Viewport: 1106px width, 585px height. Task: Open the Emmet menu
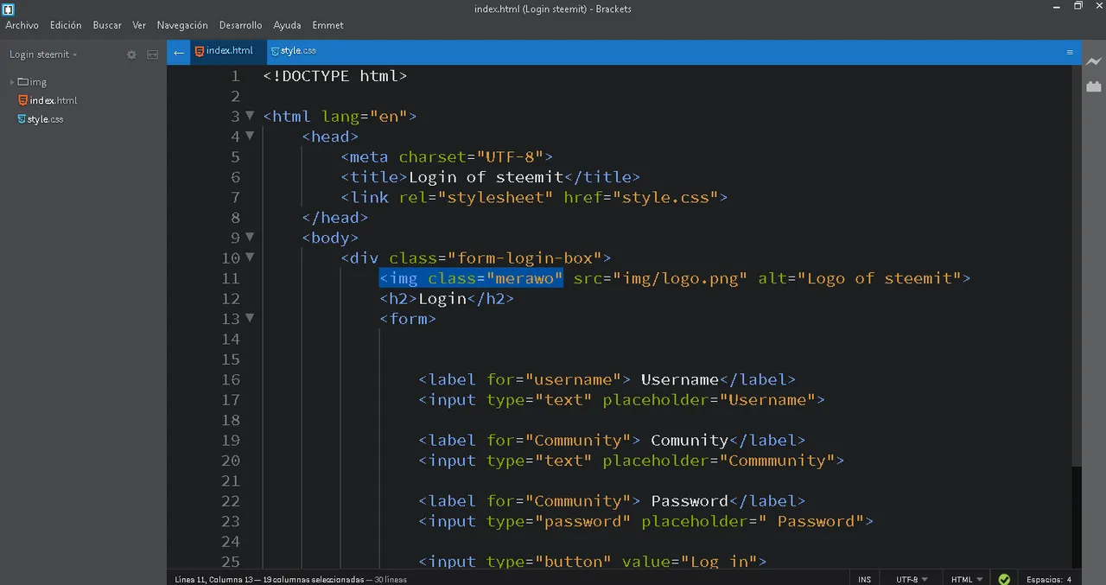point(327,25)
